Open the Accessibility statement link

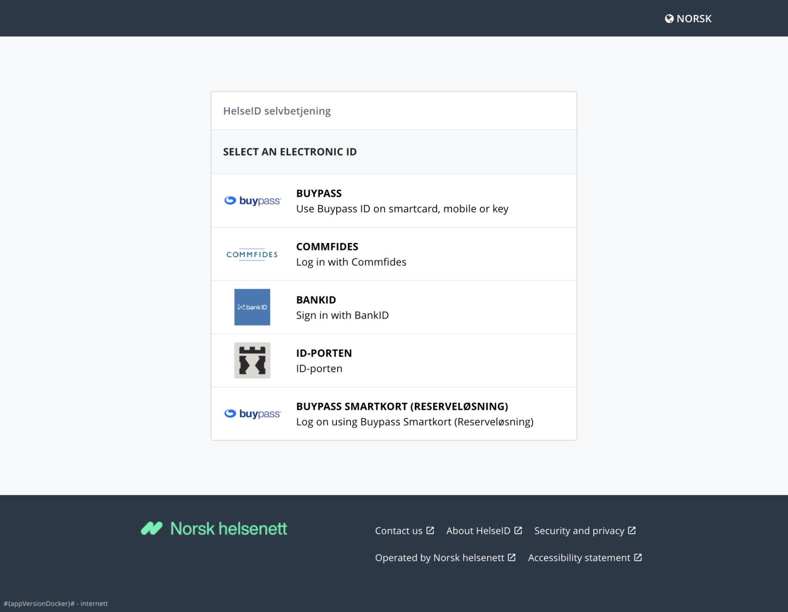point(585,558)
